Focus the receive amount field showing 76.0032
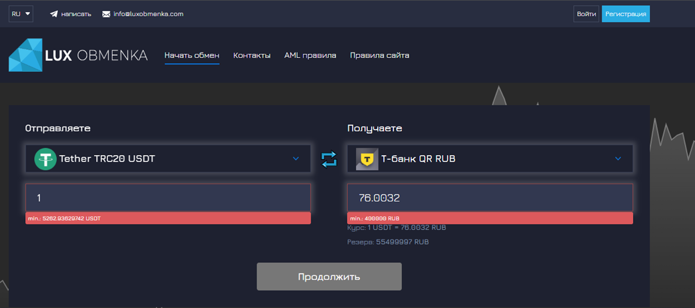 pos(490,198)
